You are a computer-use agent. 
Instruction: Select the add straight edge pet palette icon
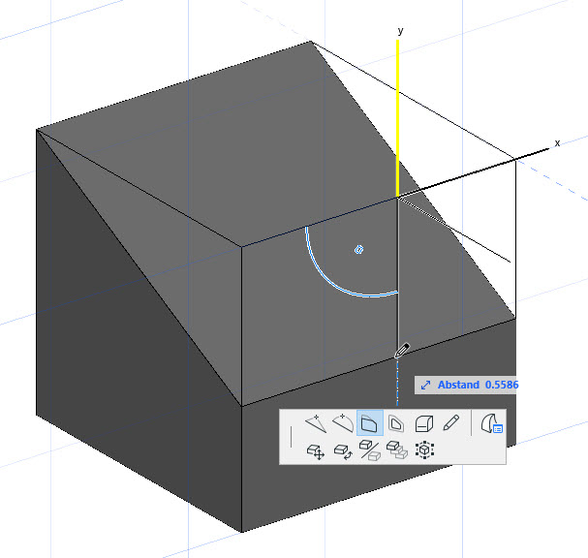click(x=316, y=423)
